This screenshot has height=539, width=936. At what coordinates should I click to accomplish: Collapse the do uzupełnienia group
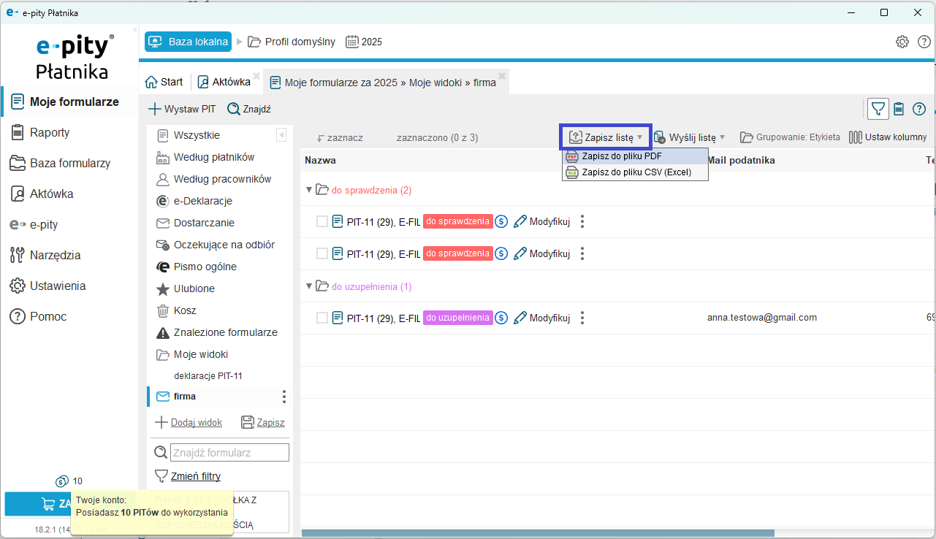point(309,287)
